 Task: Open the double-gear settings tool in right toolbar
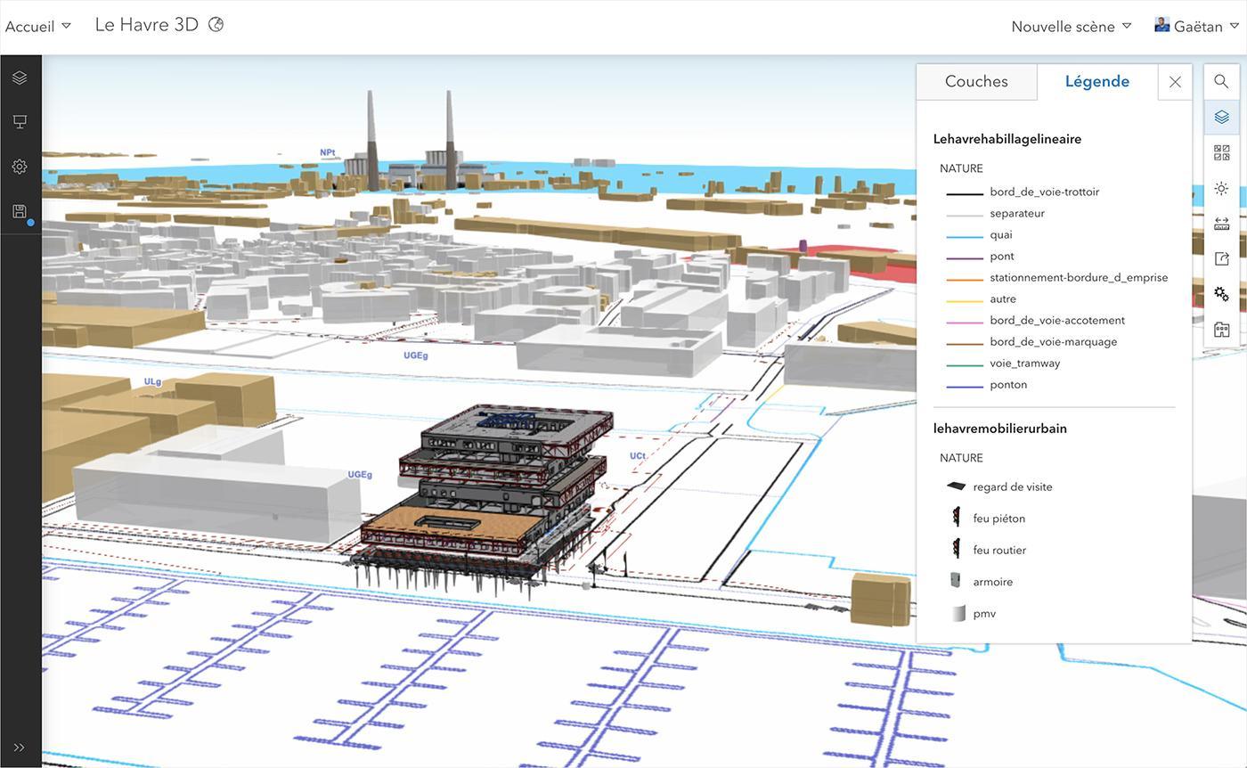(1221, 294)
